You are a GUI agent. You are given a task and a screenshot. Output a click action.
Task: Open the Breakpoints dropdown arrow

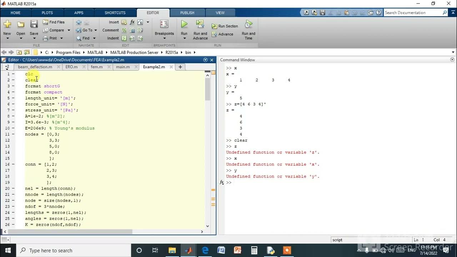click(x=164, y=38)
